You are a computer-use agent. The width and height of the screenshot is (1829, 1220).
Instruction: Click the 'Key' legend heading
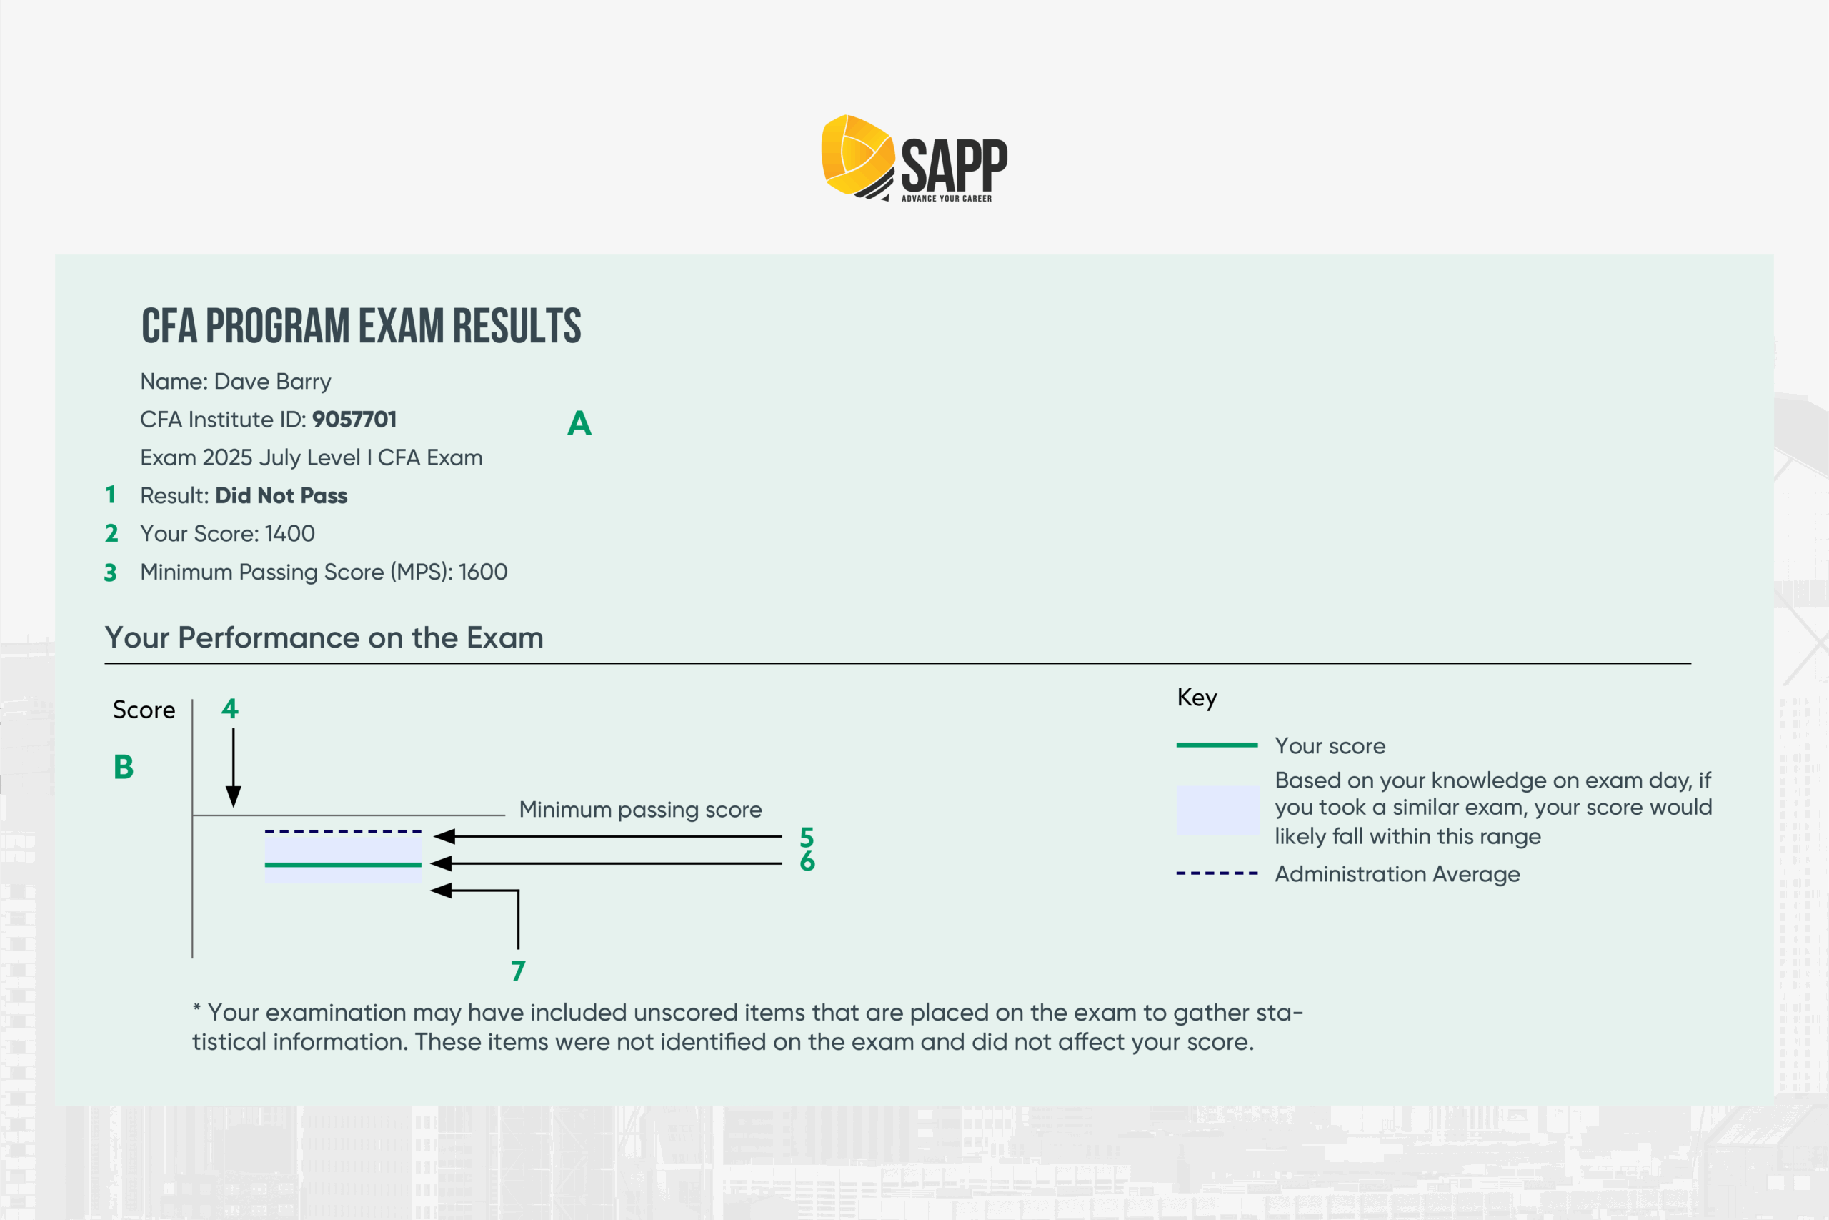pyautogui.click(x=1197, y=698)
